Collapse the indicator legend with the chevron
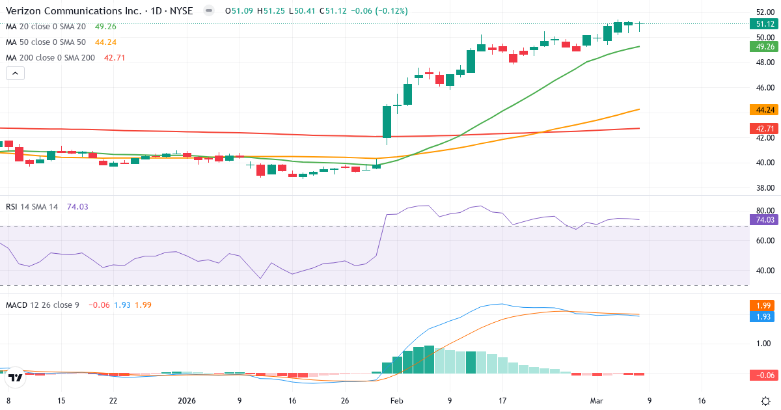781x410 pixels. click(x=14, y=73)
